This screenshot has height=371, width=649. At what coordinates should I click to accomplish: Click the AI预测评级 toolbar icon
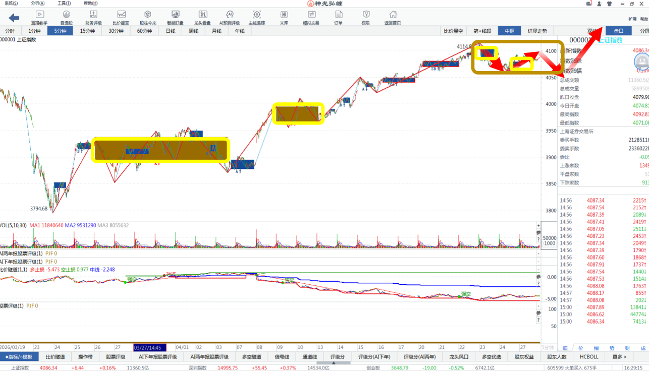(x=230, y=18)
